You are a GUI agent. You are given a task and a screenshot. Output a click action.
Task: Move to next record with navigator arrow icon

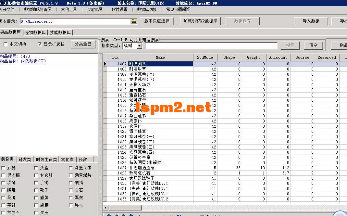[x=124, y=214]
